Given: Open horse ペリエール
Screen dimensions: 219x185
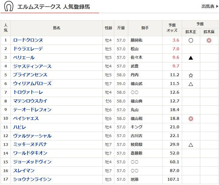Looking at the screenshot, I should point(24,58).
